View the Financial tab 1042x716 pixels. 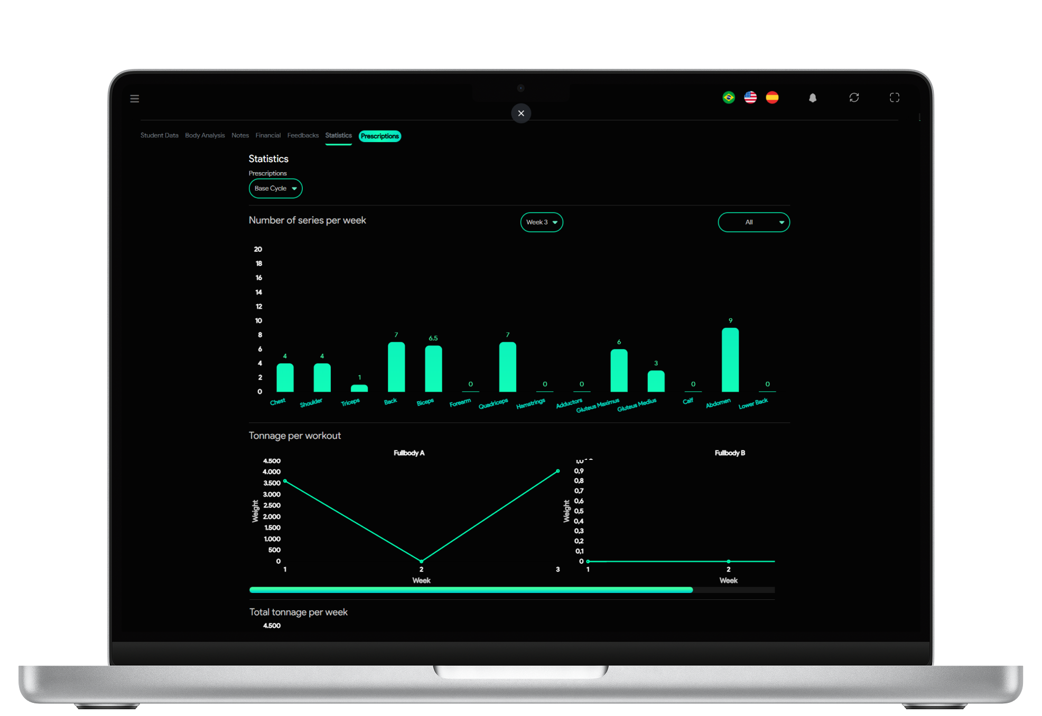tap(268, 136)
